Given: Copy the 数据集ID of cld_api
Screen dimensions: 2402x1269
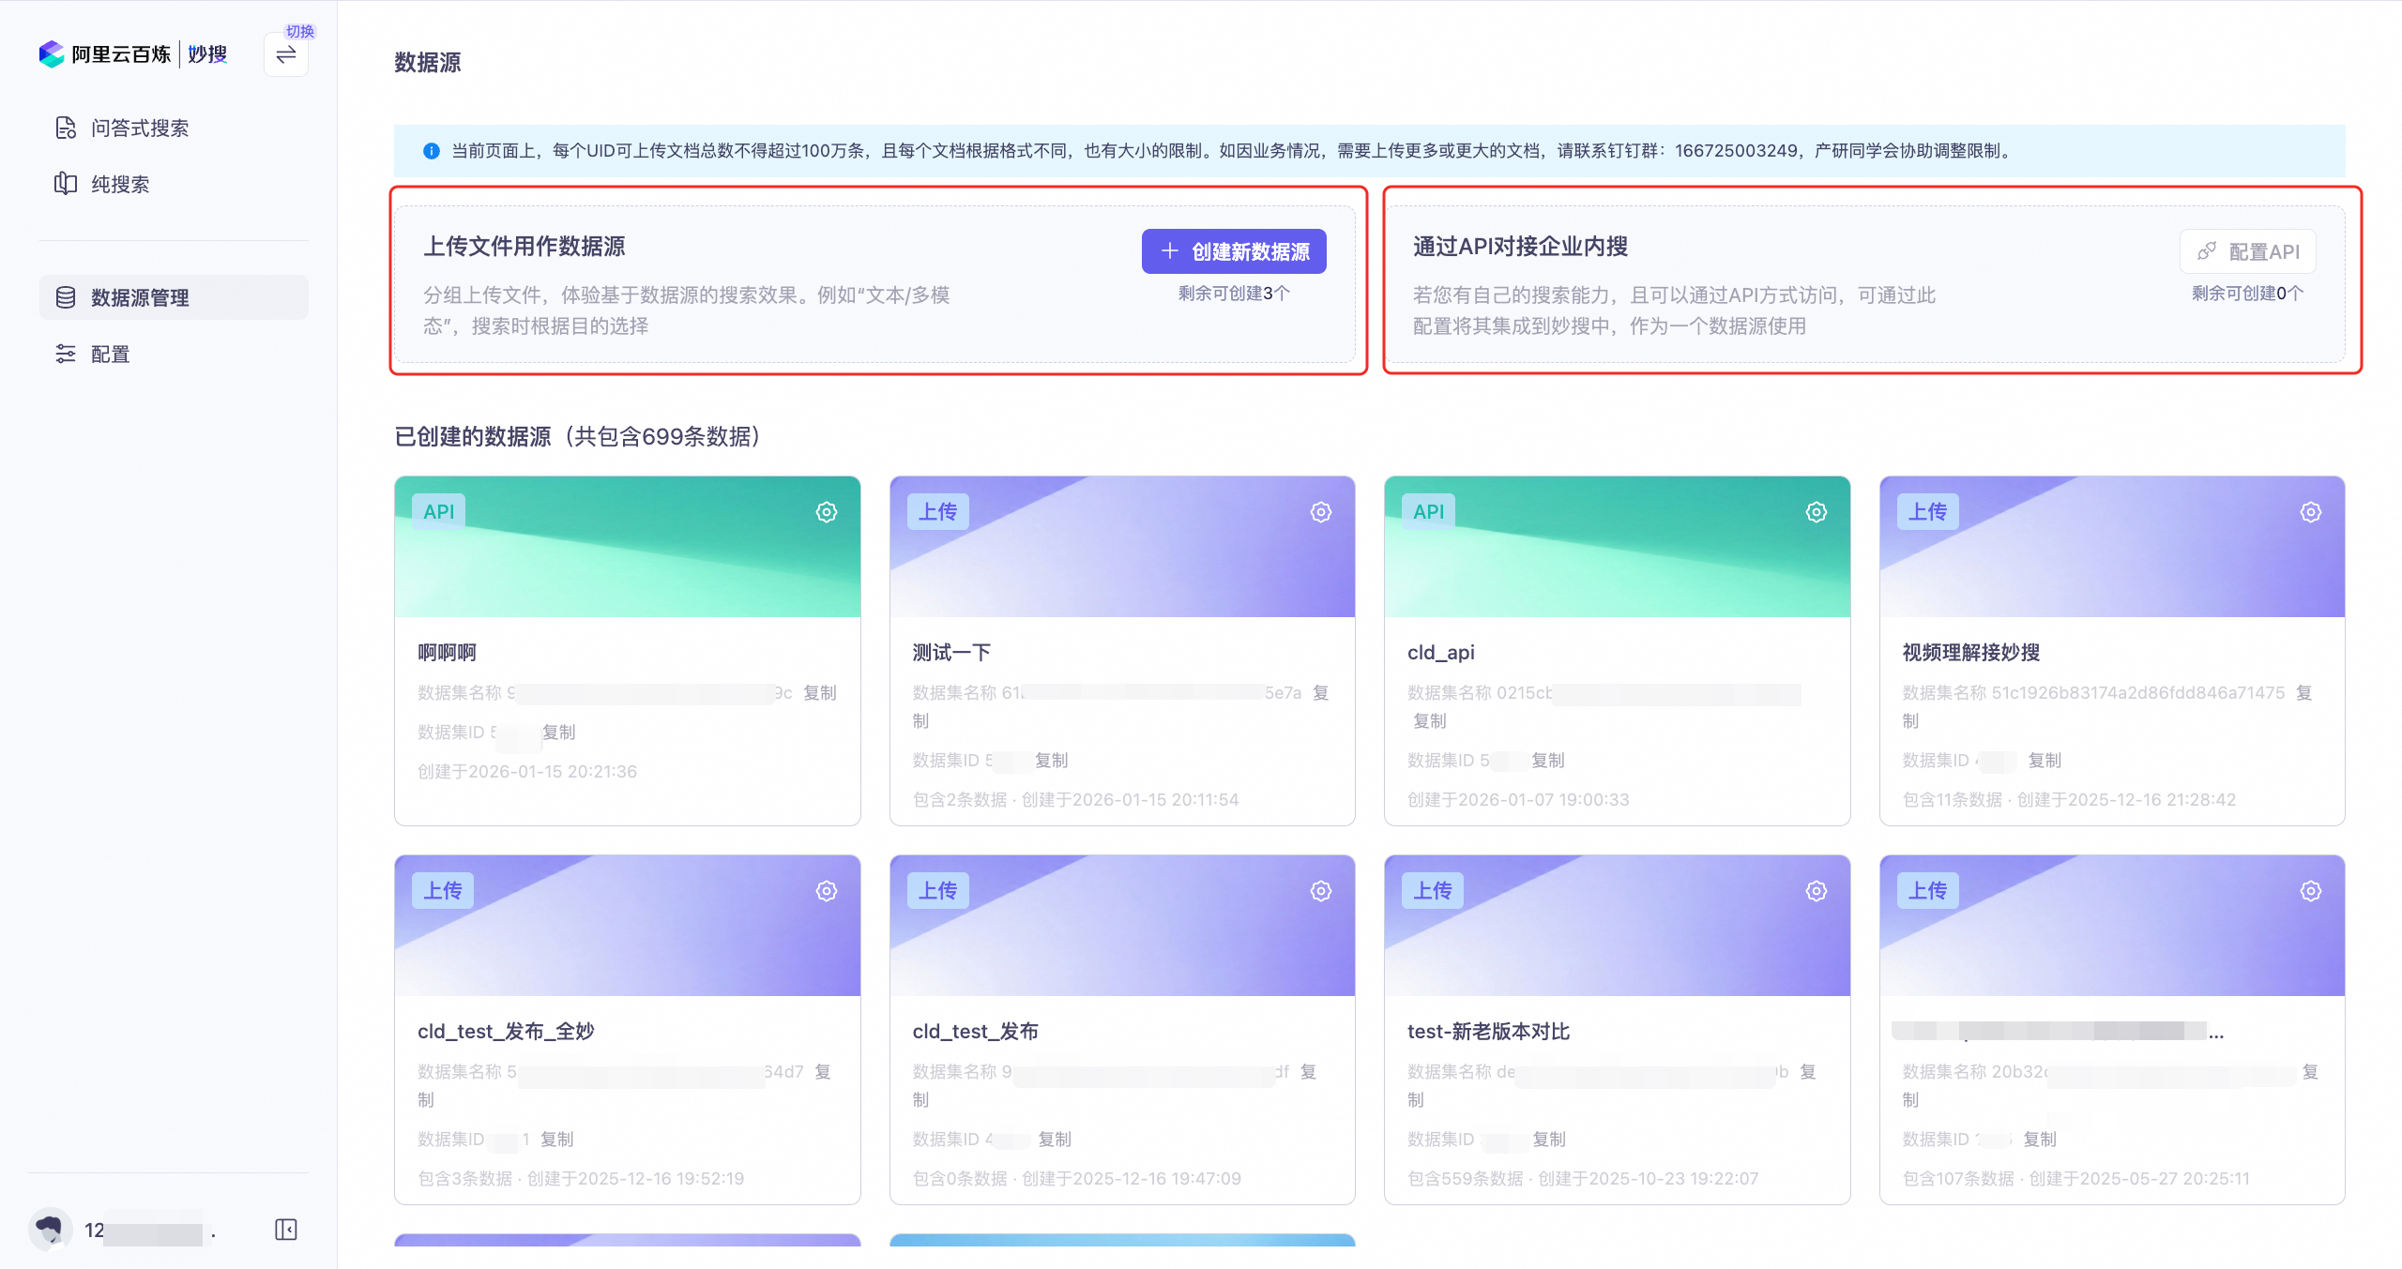Looking at the screenshot, I should pyautogui.click(x=1547, y=761).
